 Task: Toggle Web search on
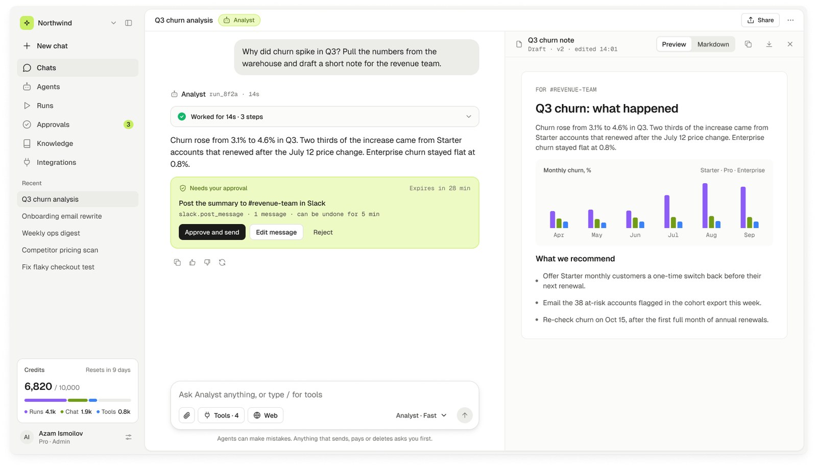click(266, 415)
